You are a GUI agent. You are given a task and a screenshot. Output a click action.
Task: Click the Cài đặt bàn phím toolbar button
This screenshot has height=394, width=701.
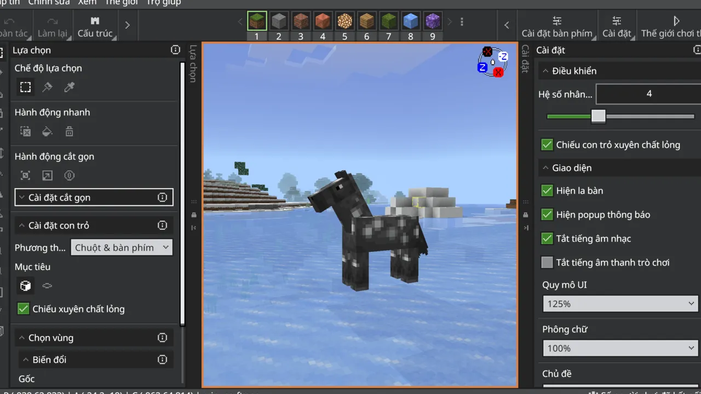557,26
